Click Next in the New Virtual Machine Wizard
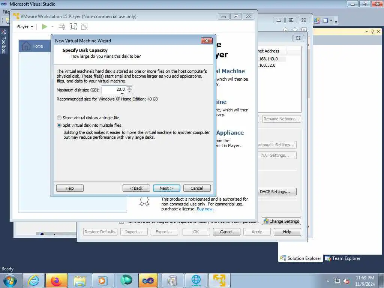384x288 pixels. pyautogui.click(x=166, y=188)
